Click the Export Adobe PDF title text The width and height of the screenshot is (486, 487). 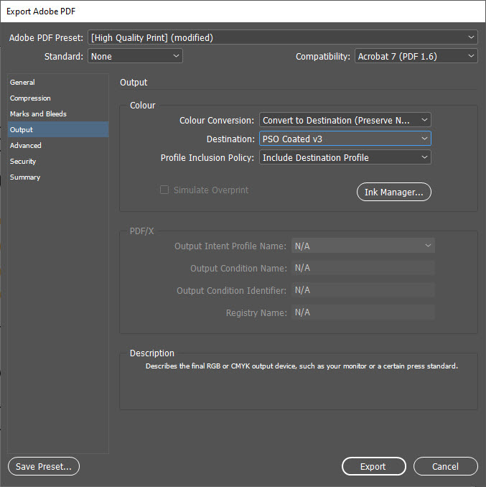41,11
